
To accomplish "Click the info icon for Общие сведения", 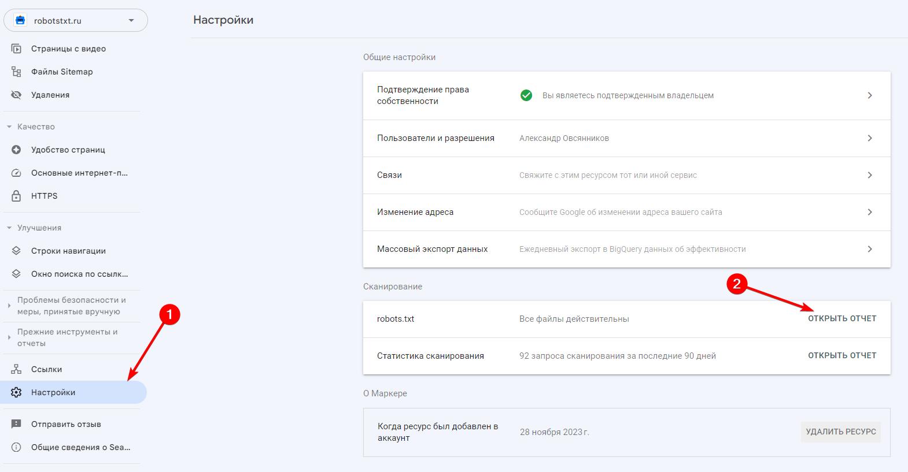I will (x=16, y=447).
